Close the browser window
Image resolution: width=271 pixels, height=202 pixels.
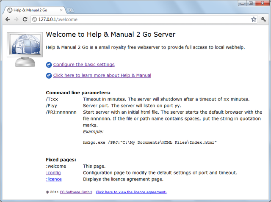263,3
